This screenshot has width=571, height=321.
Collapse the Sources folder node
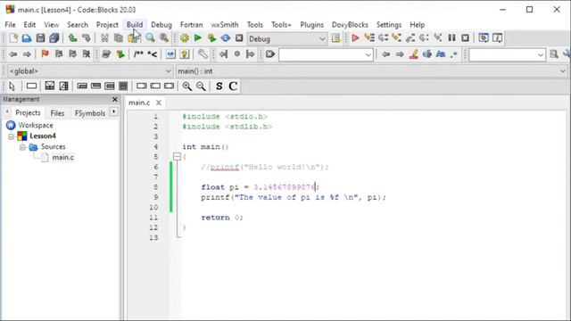coord(22,147)
